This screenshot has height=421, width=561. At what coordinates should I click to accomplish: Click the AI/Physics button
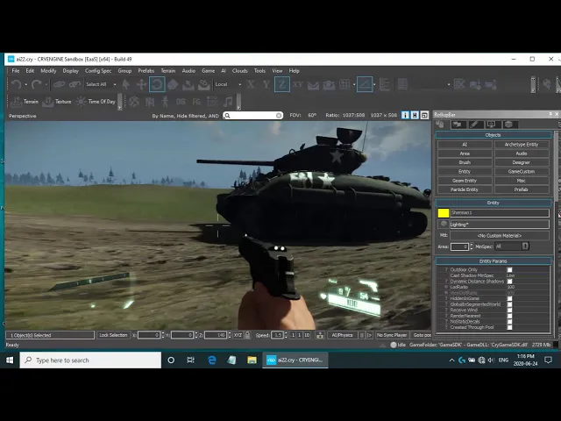(x=342, y=335)
